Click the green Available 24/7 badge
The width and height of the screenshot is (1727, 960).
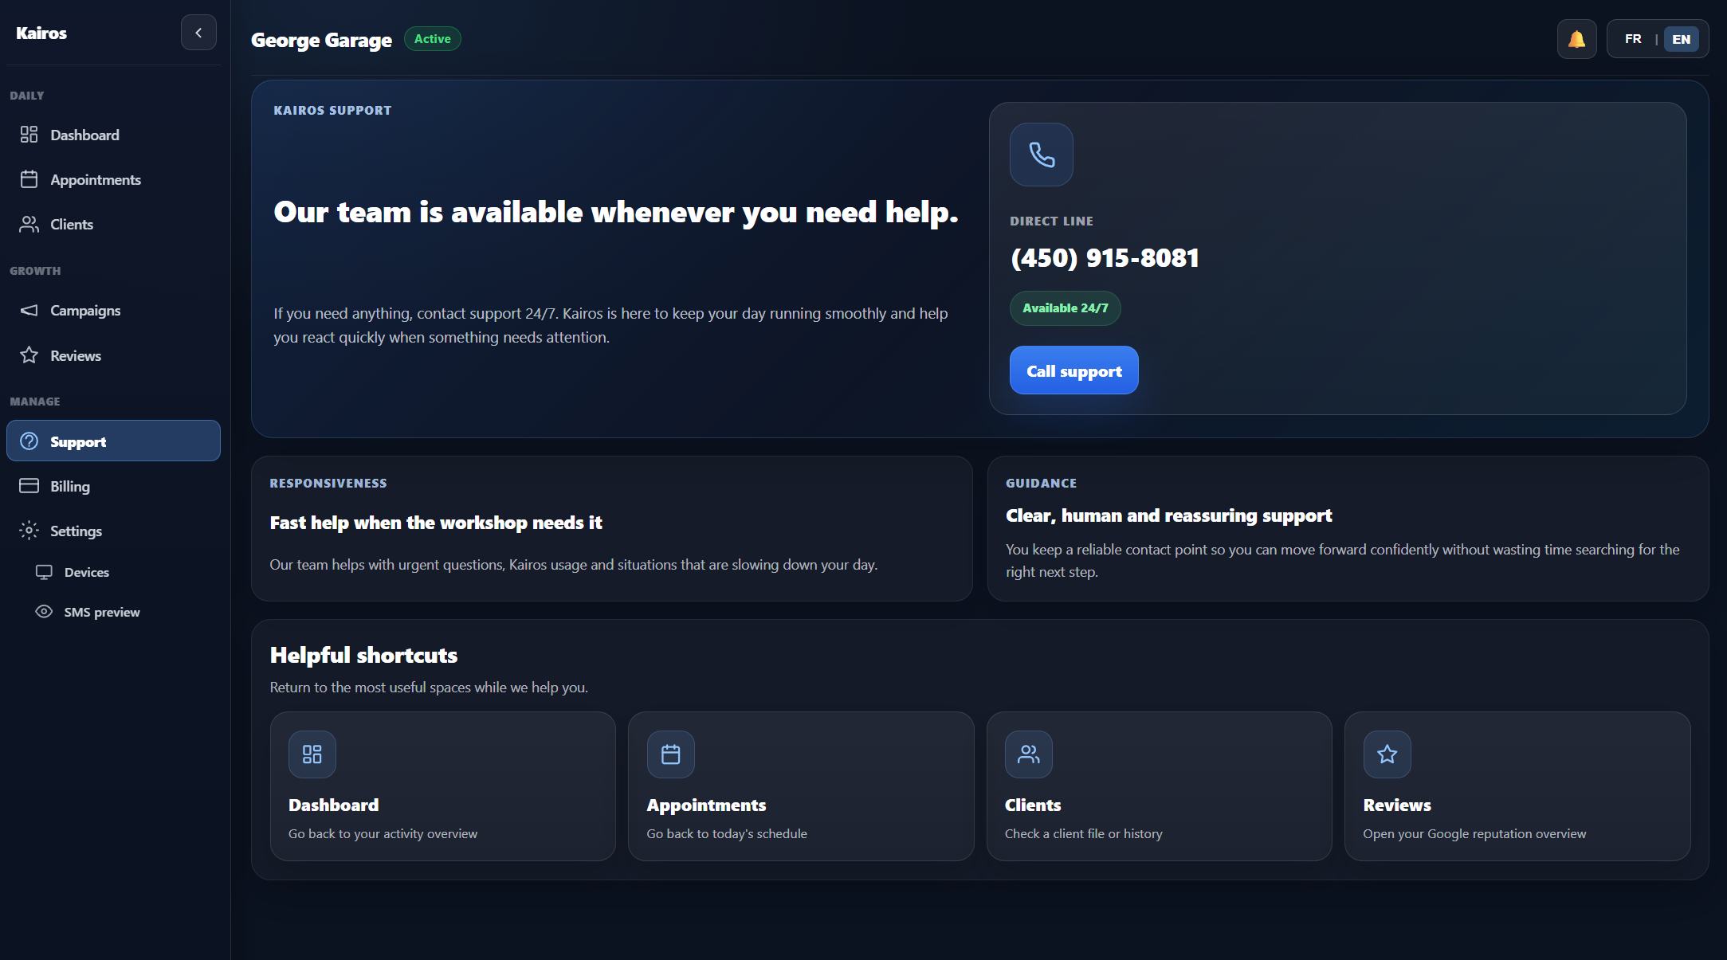(1065, 308)
